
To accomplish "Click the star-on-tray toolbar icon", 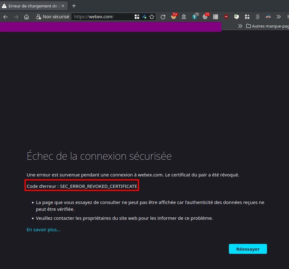I will tap(184, 17).
